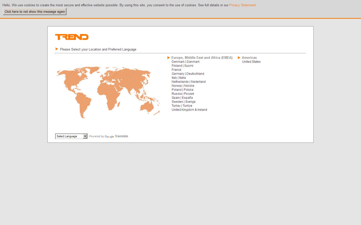Dismiss the cookie message permanently
The image size is (361, 225).
tap(34, 11)
